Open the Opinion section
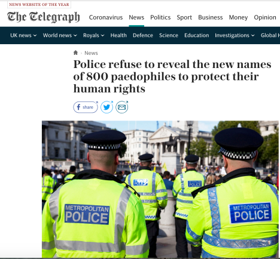 pyautogui.click(x=265, y=17)
